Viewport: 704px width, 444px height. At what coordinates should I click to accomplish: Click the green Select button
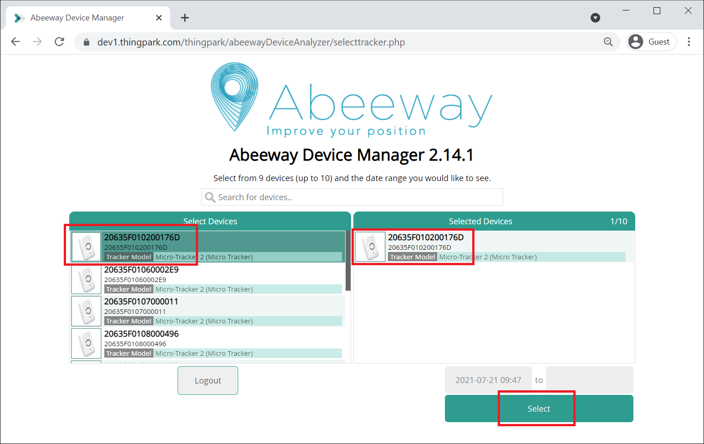pos(539,409)
